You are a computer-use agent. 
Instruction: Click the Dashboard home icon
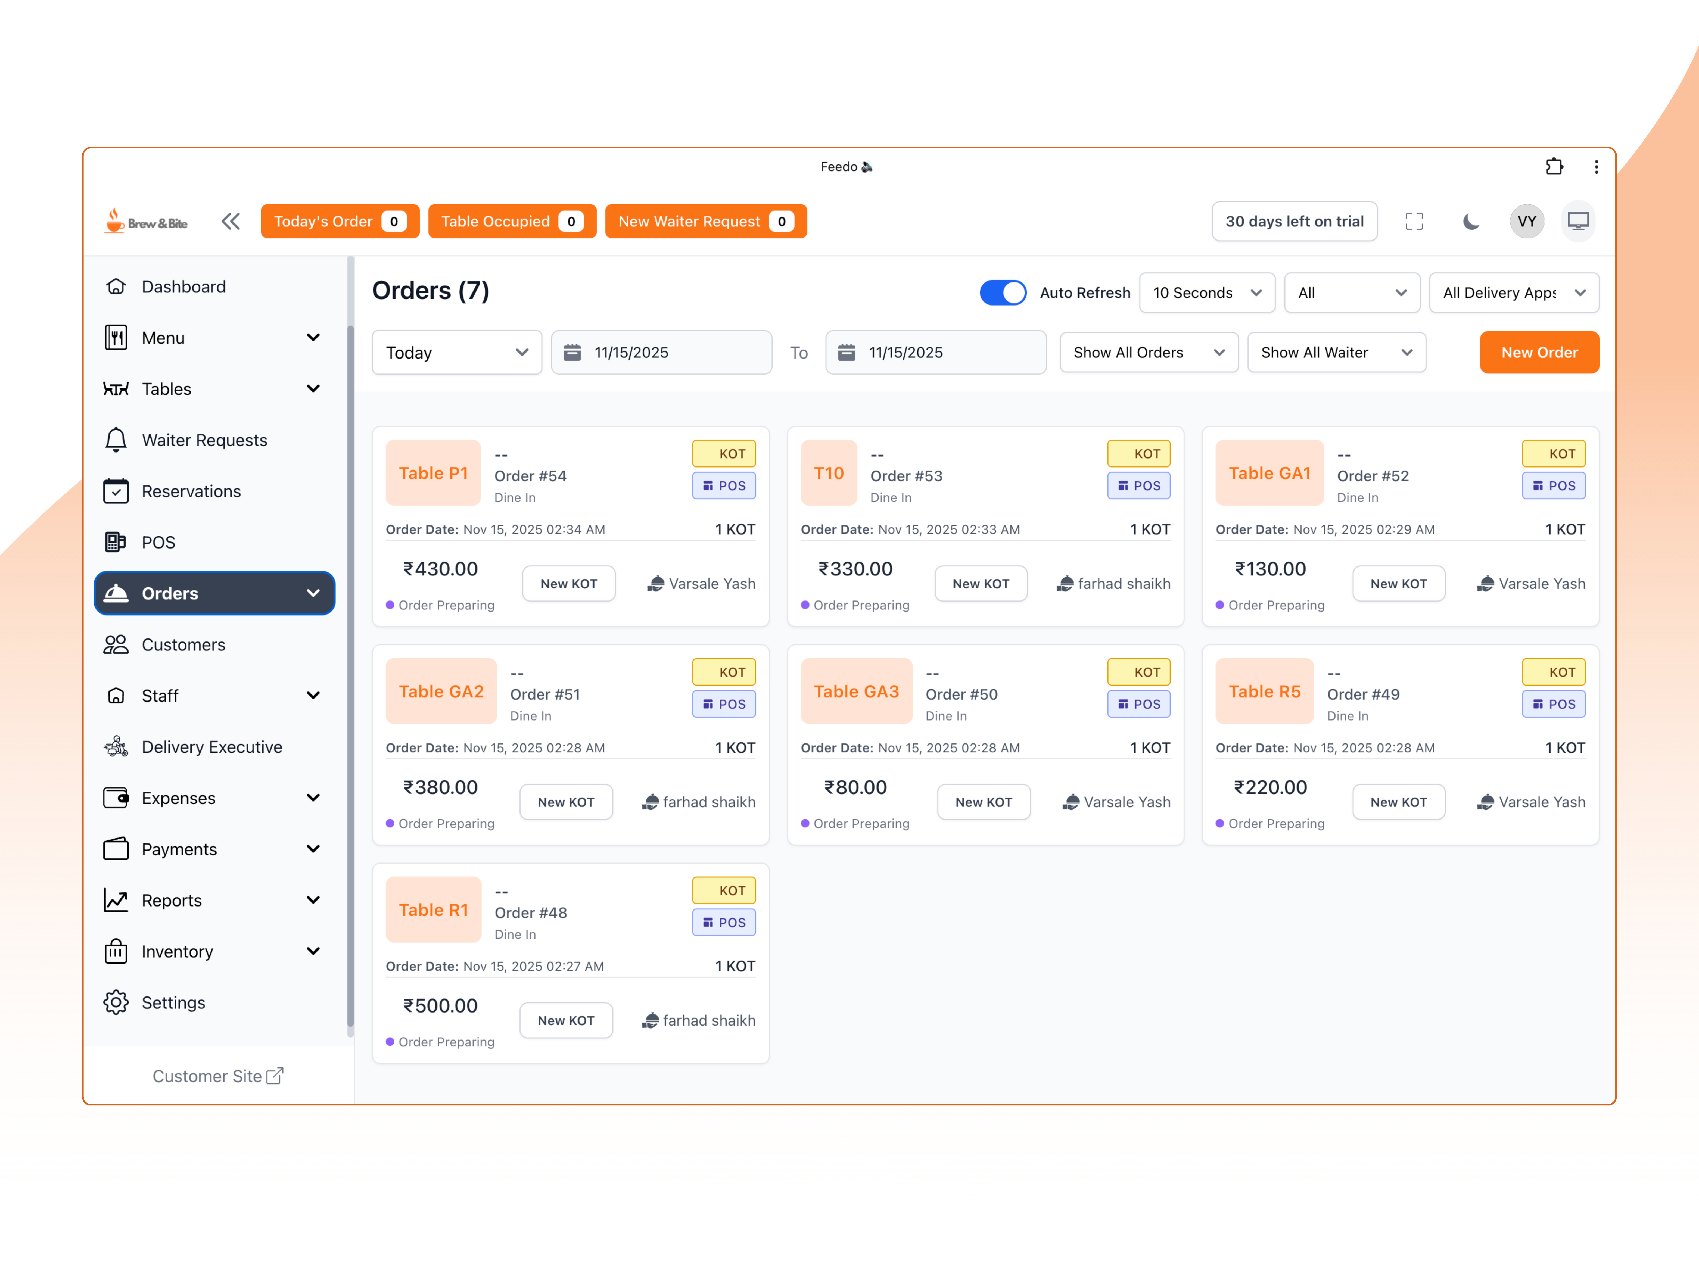pos(116,286)
